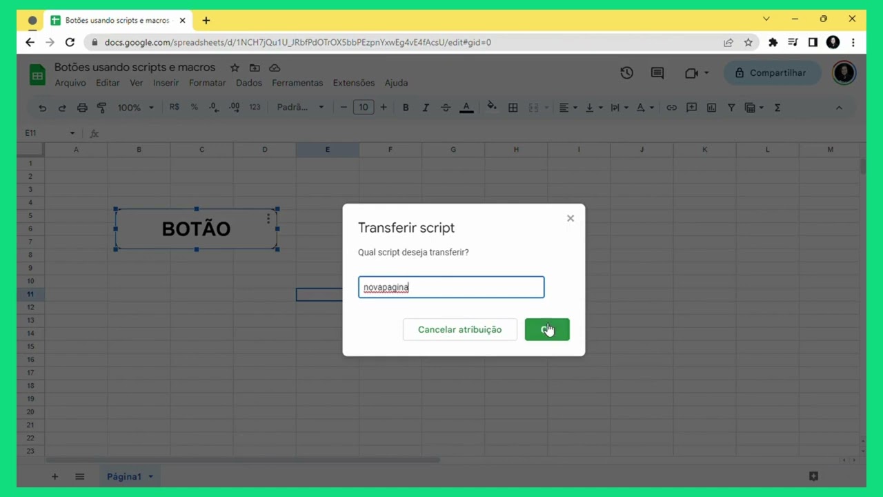Star the spreadsheet
Screen dimensions: 883x497
[x=235, y=68]
